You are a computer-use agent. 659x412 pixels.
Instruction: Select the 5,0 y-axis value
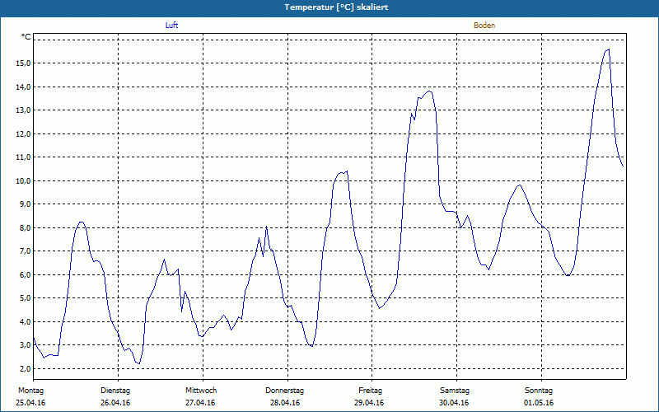25,298
